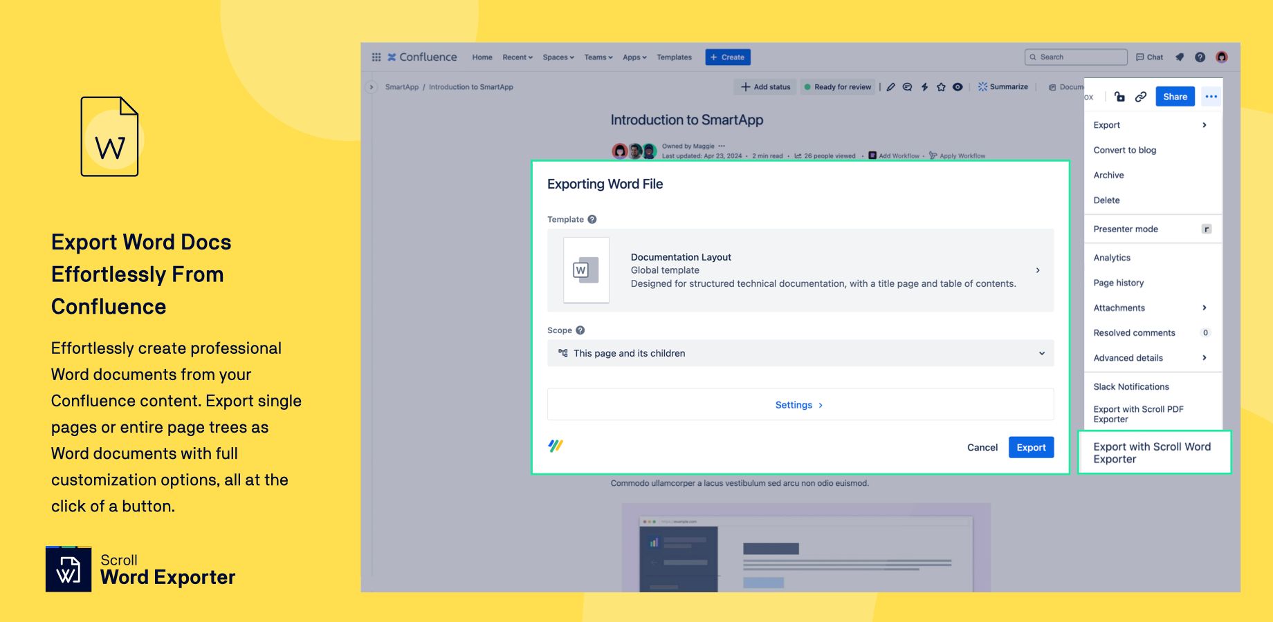Expand the Attachments submenu
Screen dimensions: 1273x622
[x=1152, y=308]
